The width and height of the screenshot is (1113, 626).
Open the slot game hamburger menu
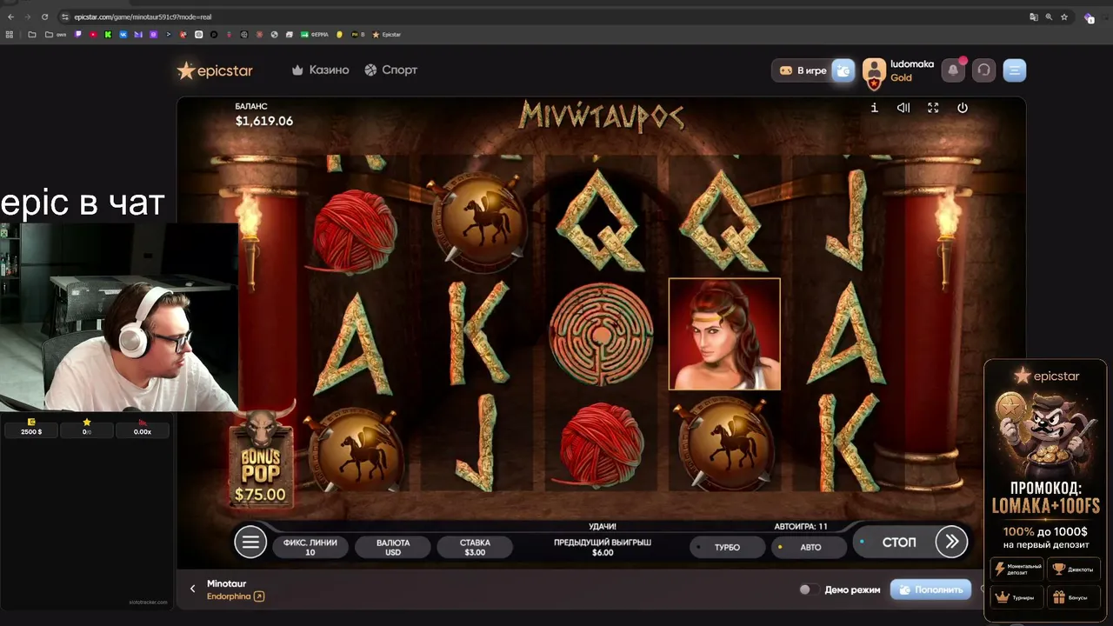click(250, 542)
